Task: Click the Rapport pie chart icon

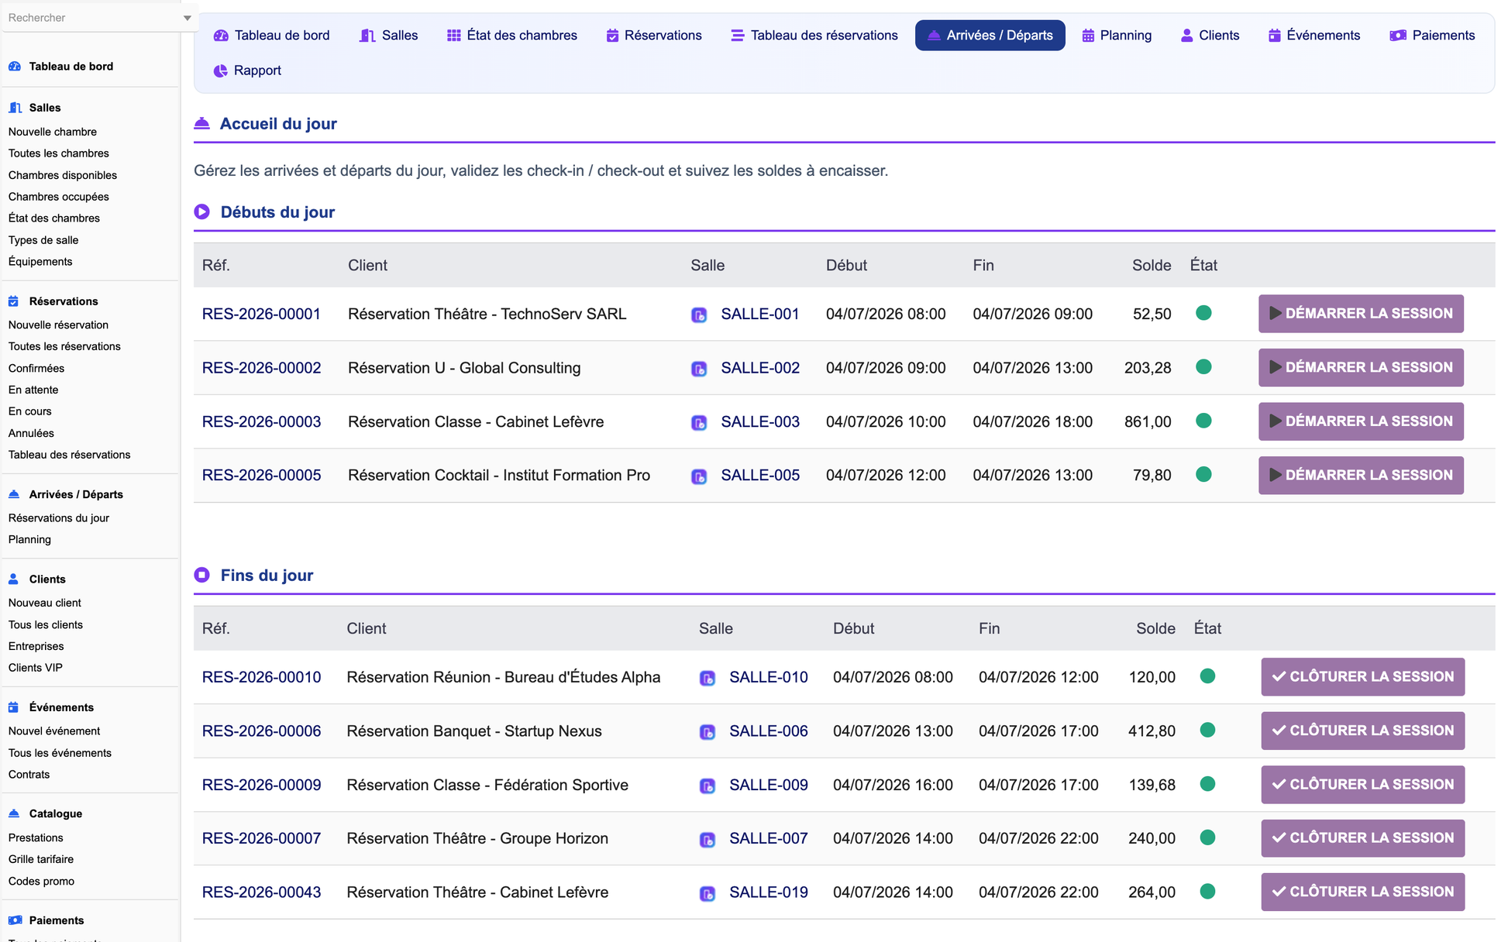Action: coord(221,70)
